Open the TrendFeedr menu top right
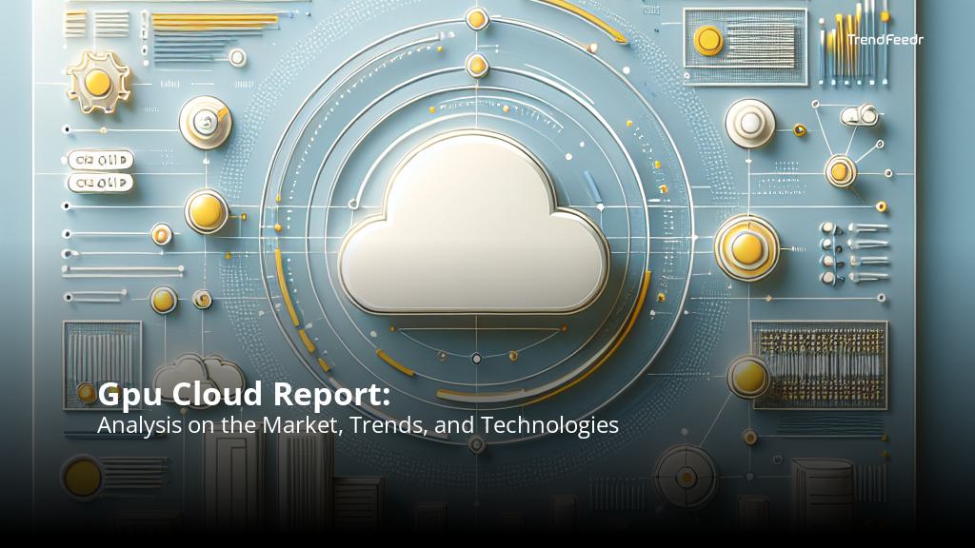975x548 pixels. pos(885,40)
